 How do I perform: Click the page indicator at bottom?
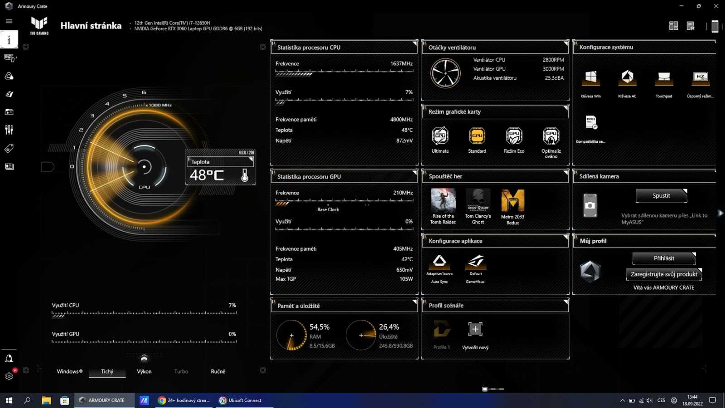click(x=493, y=389)
